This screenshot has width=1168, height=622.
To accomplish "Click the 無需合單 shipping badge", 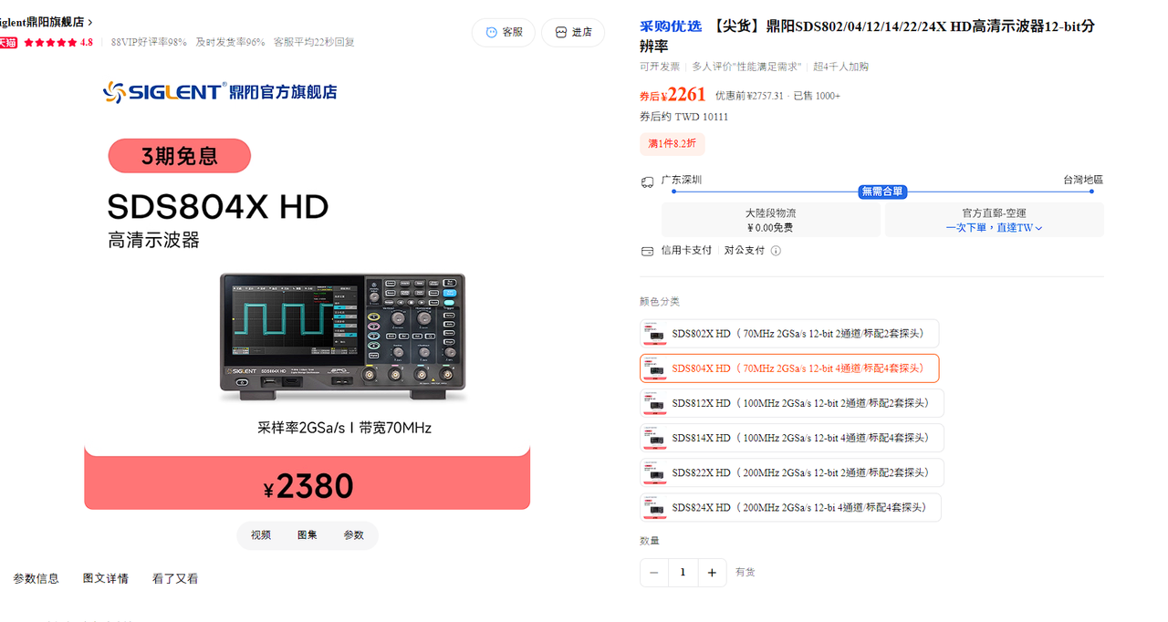I will pyautogui.click(x=882, y=192).
